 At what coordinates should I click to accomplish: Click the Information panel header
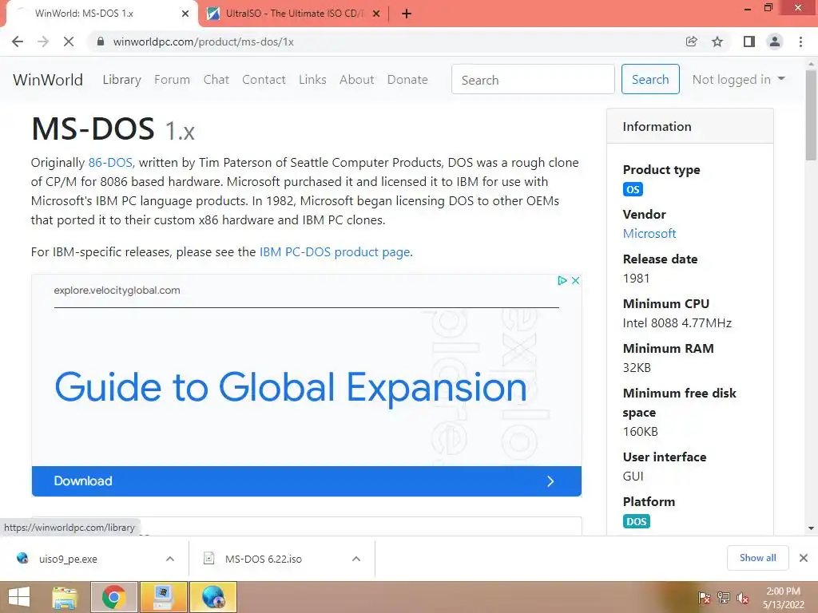(x=689, y=126)
